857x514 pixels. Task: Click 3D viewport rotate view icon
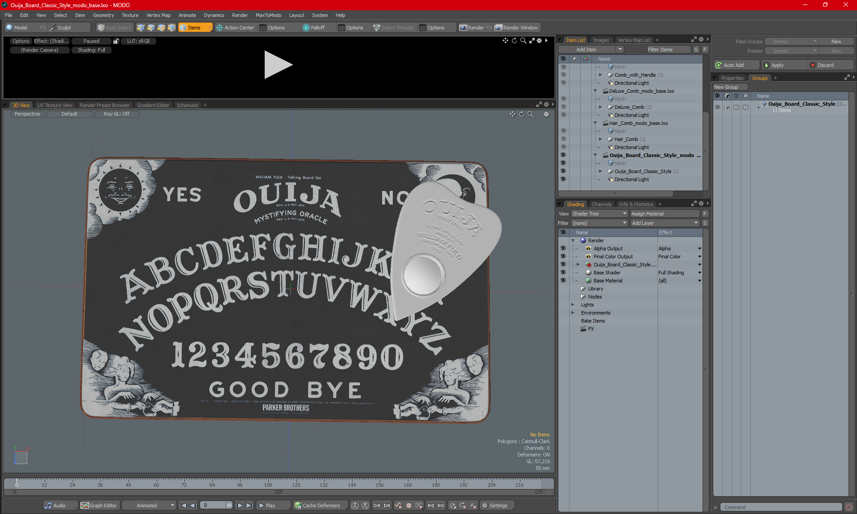click(x=521, y=114)
